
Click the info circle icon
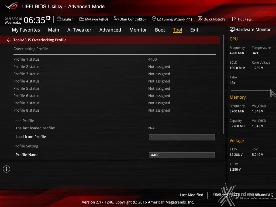[x=6, y=169]
